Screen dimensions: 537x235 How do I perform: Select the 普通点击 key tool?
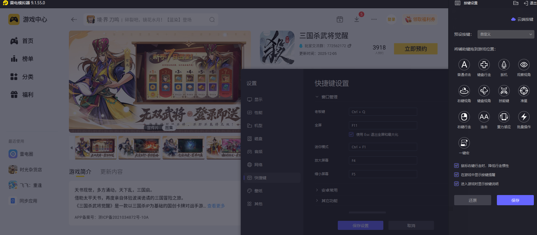tap(464, 65)
